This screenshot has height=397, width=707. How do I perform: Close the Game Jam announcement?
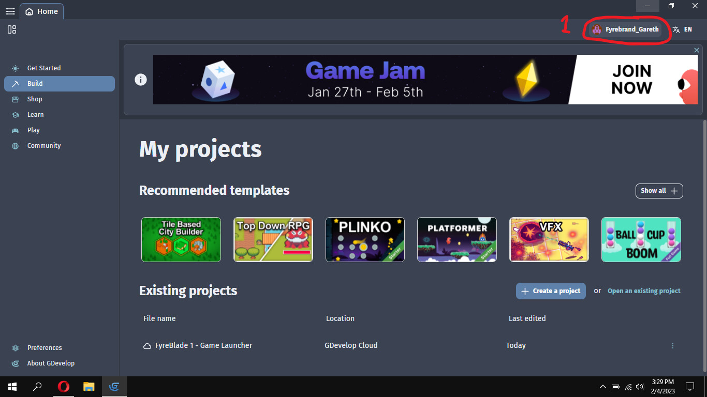(697, 50)
